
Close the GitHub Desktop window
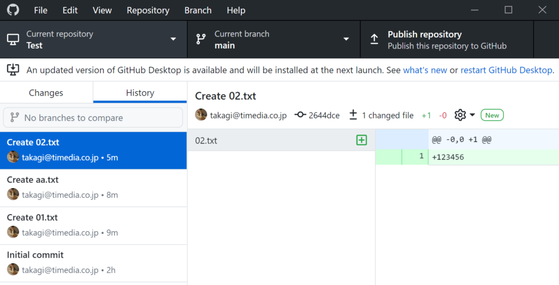point(542,10)
